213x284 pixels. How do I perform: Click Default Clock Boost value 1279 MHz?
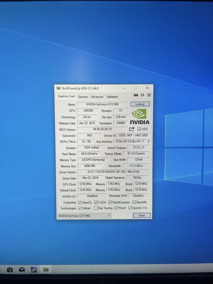point(141,189)
